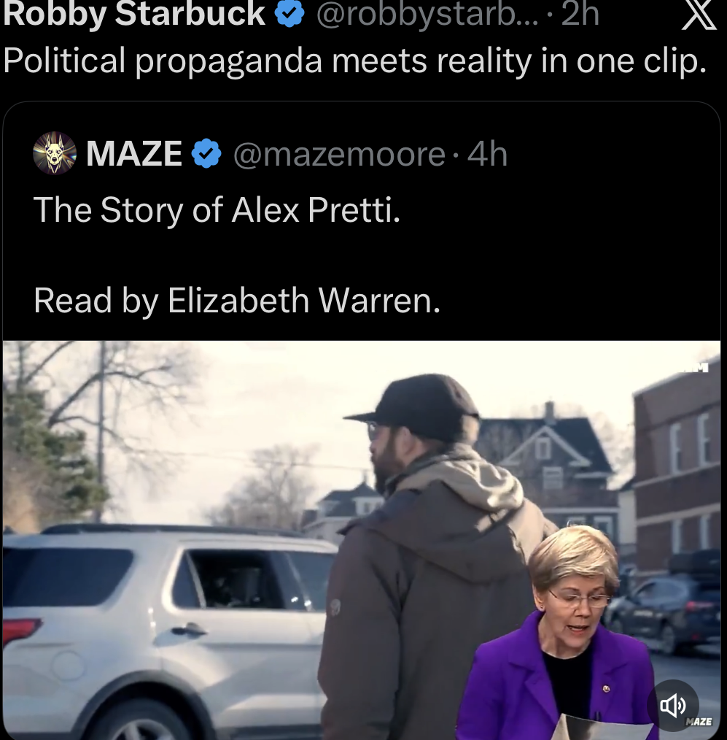This screenshot has width=727, height=740.
Task: Open the @mazemoore handle
Action: (339, 154)
